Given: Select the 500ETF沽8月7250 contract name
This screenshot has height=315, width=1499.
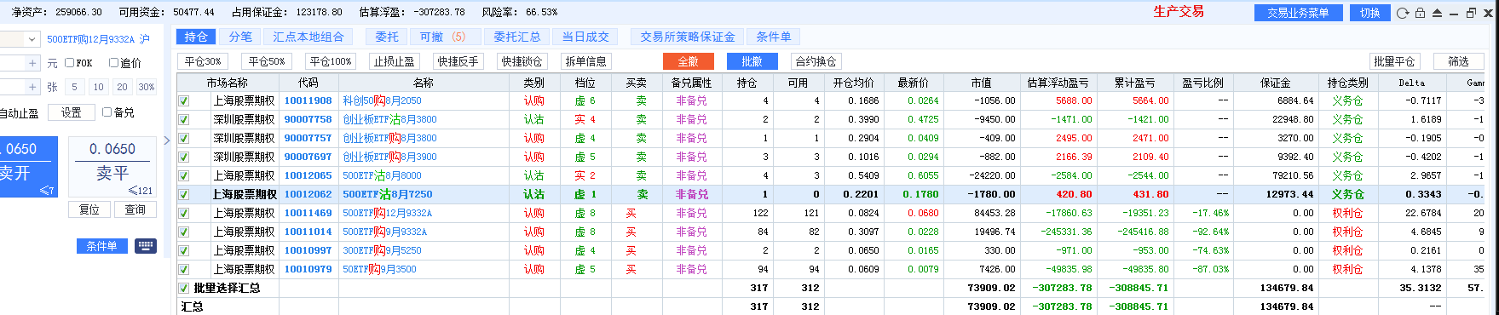Looking at the screenshot, I should click(x=388, y=194).
